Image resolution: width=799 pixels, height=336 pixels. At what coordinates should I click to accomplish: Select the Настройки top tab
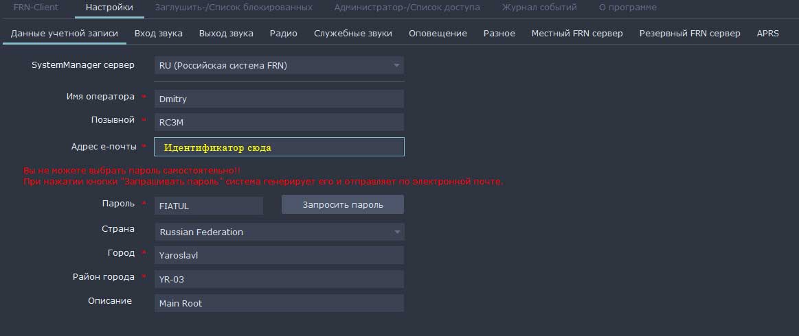pyautogui.click(x=109, y=8)
